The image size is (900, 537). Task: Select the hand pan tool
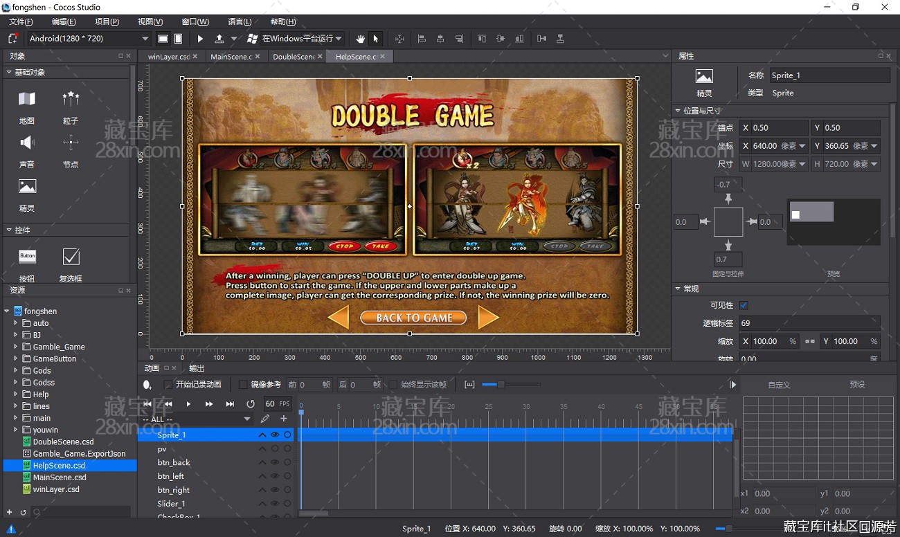click(x=361, y=39)
